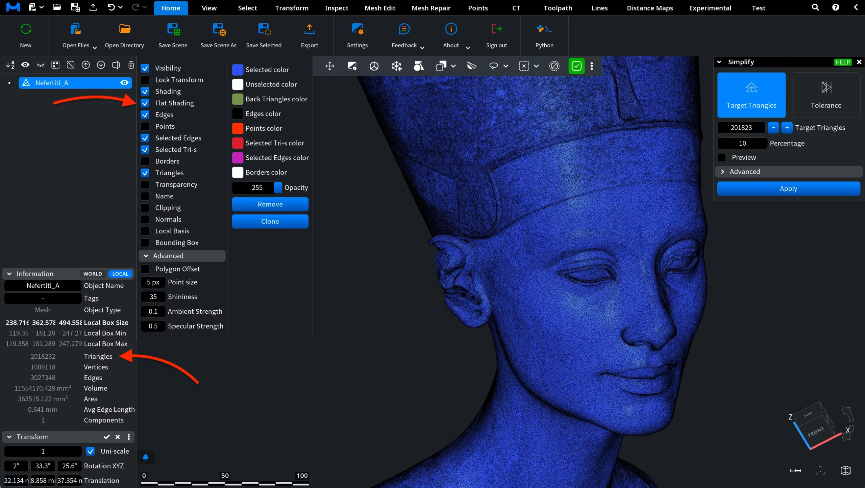The height and width of the screenshot is (488, 865).
Task: Launch the Python console icon
Action: coord(544,29)
